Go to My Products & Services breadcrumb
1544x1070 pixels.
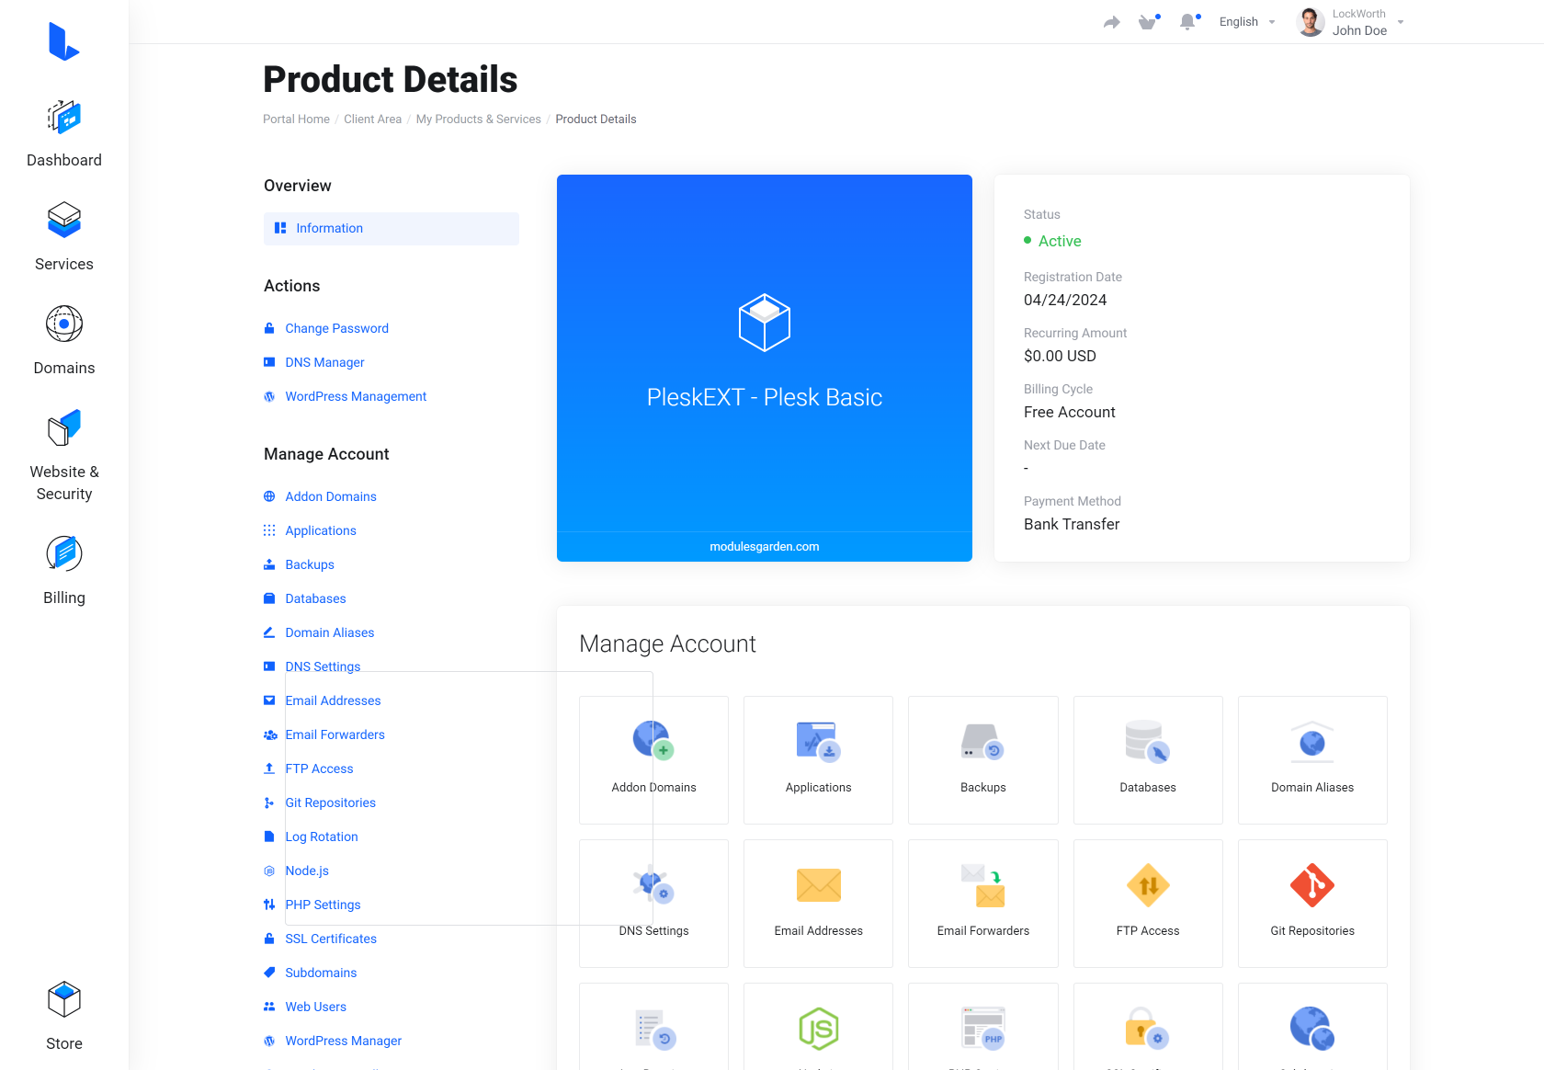click(x=478, y=120)
